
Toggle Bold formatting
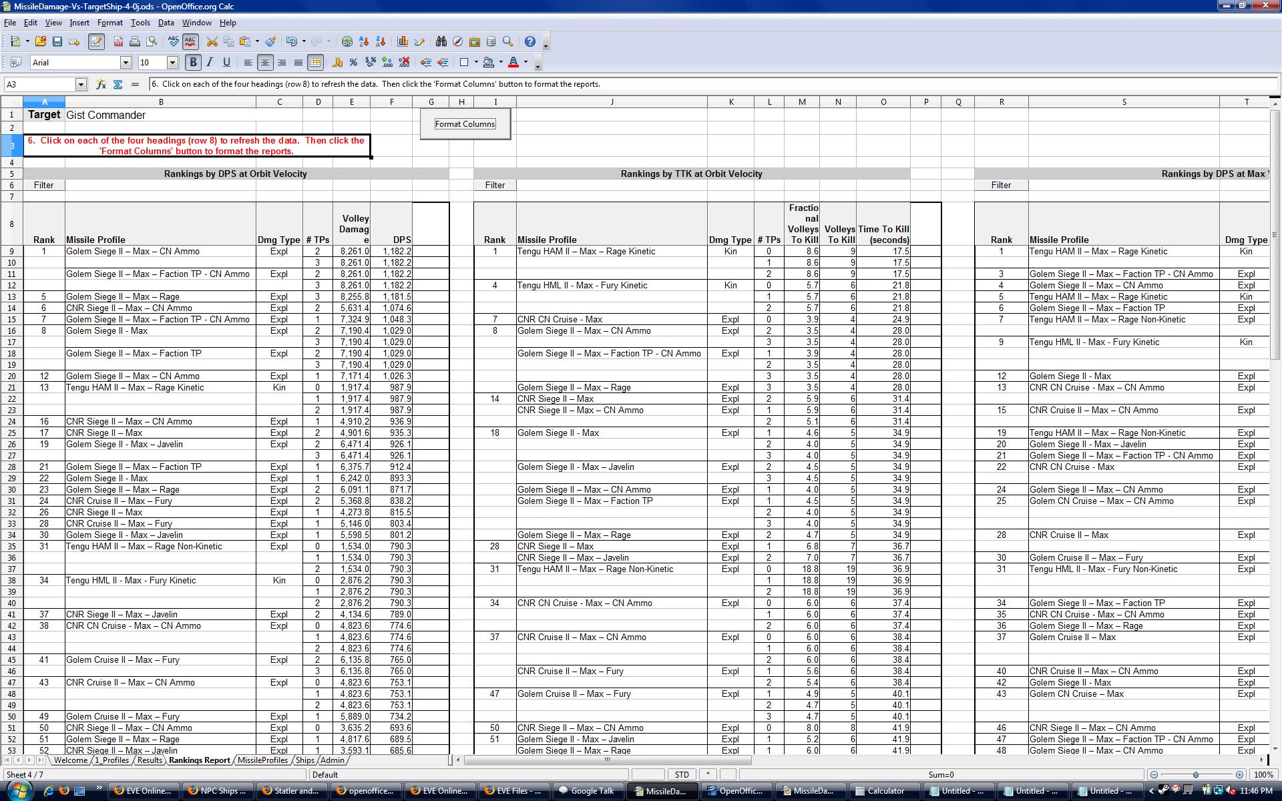(193, 62)
